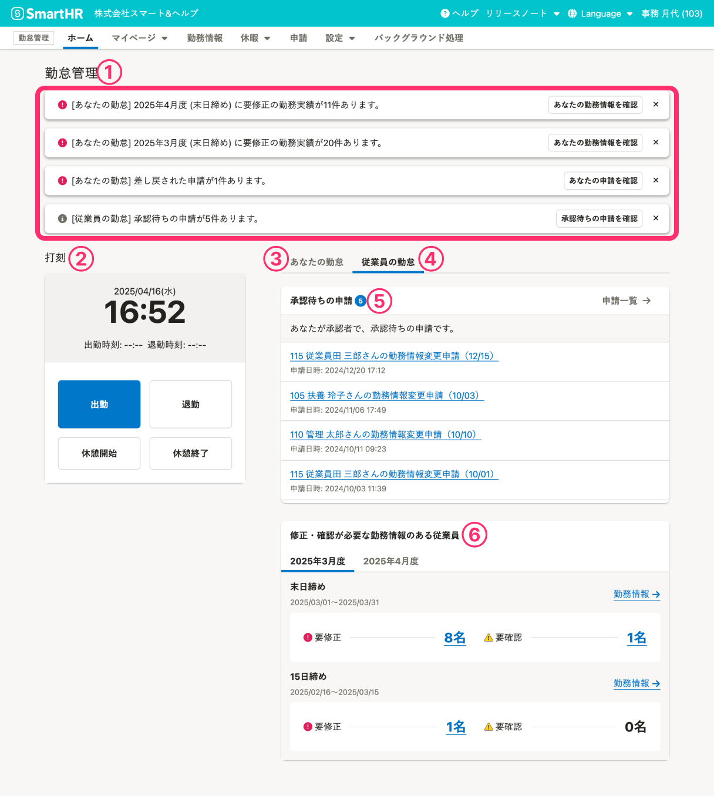Close the March 2025 correction notification
The height and width of the screenshot is (796, 714).
656,143
